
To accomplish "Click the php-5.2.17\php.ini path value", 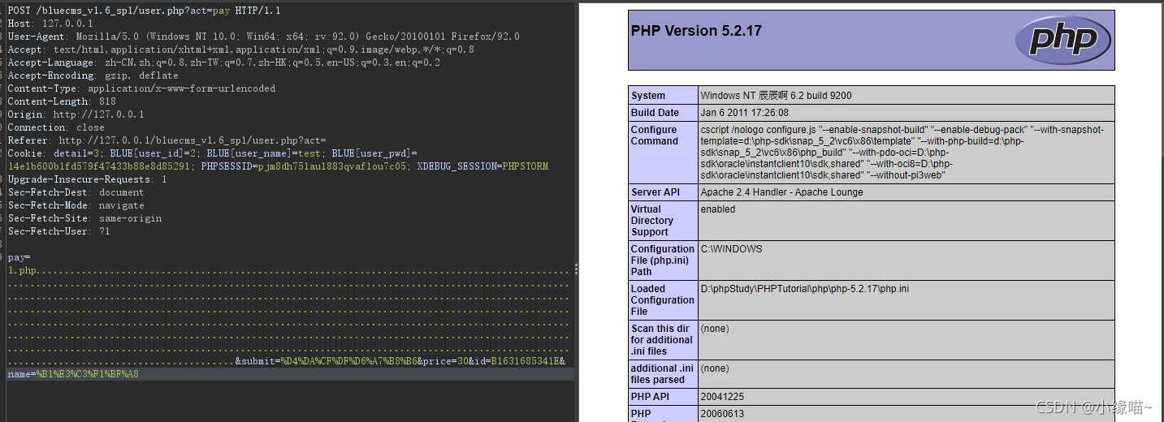I will click(x=906, y=300).
